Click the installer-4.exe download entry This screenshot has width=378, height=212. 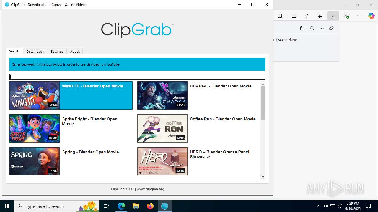[285, 40]
